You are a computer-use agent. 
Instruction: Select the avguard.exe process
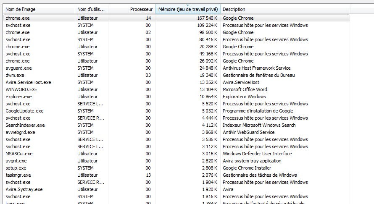176,68
